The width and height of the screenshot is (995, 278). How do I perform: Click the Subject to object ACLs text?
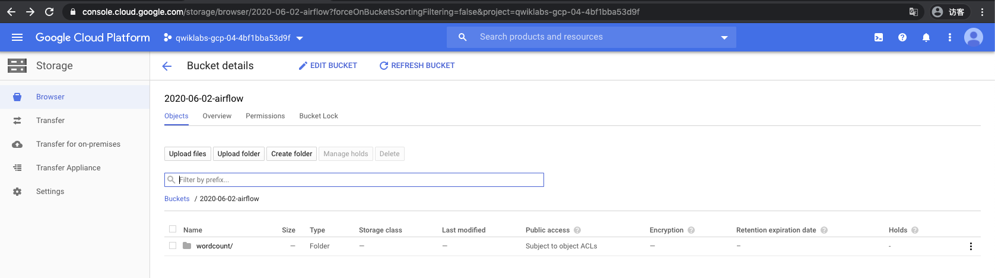(x=561, y=246)
